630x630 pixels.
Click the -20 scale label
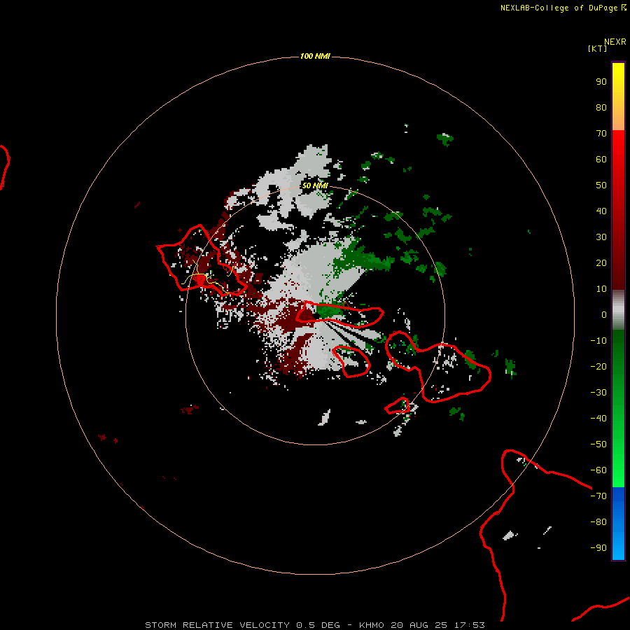point(598,366)
